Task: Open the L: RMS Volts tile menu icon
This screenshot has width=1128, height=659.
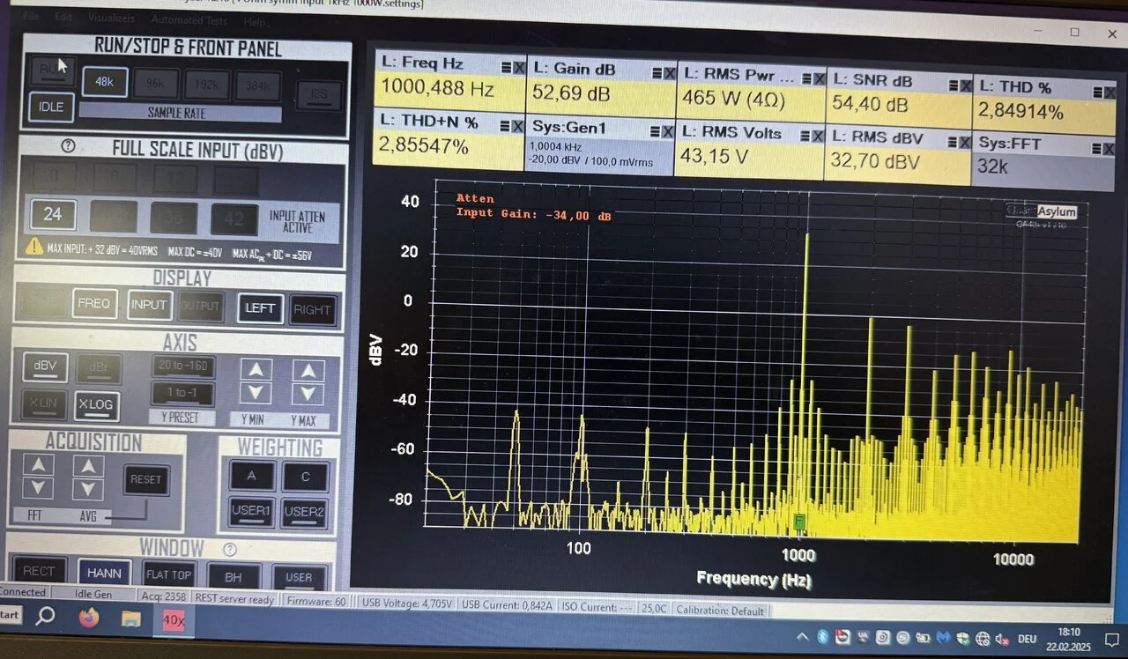Action: [x=805, y=136]
